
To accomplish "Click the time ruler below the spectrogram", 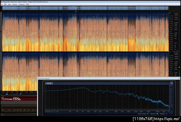I will coord(20,92).
